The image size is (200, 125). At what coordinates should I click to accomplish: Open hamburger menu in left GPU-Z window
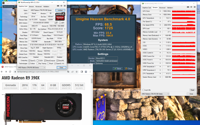coord(65,6)
